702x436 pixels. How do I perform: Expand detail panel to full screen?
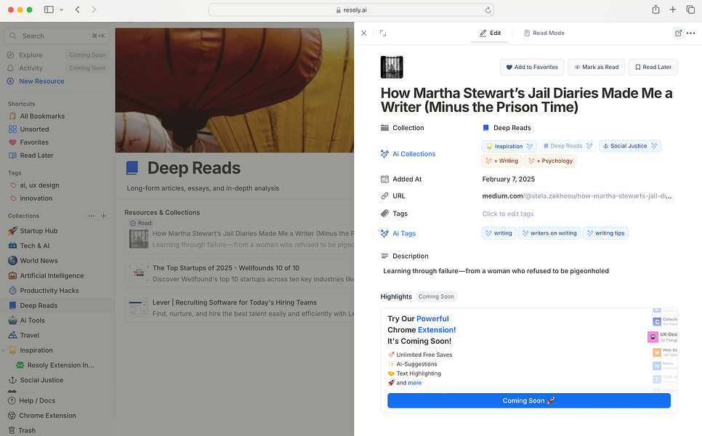pos(383,33)
